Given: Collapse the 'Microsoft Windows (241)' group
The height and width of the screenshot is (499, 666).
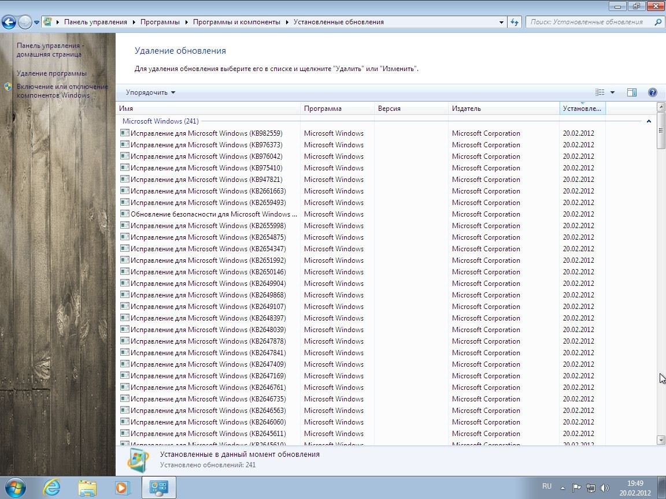Looking at the screenshot, I should [649, 121].
